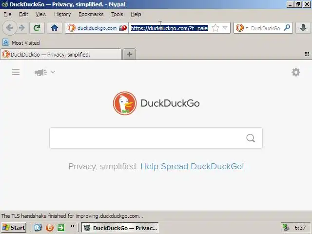Click the system tray network icon
The image size is (312, 234).
pos(286,228)
